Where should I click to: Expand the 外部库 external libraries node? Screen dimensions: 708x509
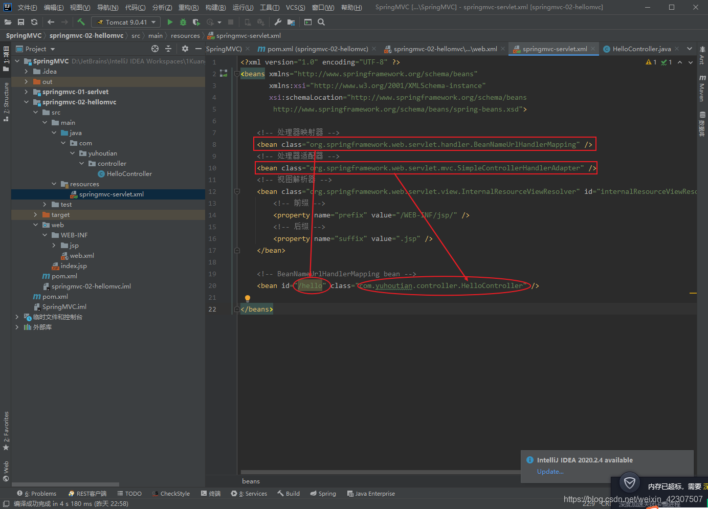coord(17,327)
